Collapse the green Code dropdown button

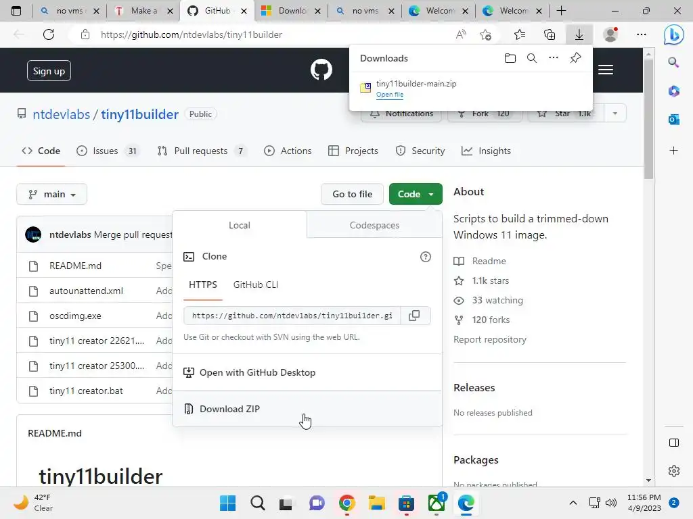[416, 194]
